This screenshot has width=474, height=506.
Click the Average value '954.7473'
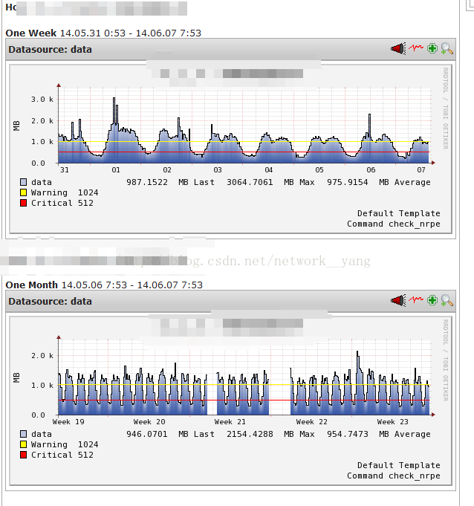[x=348, y=434]
